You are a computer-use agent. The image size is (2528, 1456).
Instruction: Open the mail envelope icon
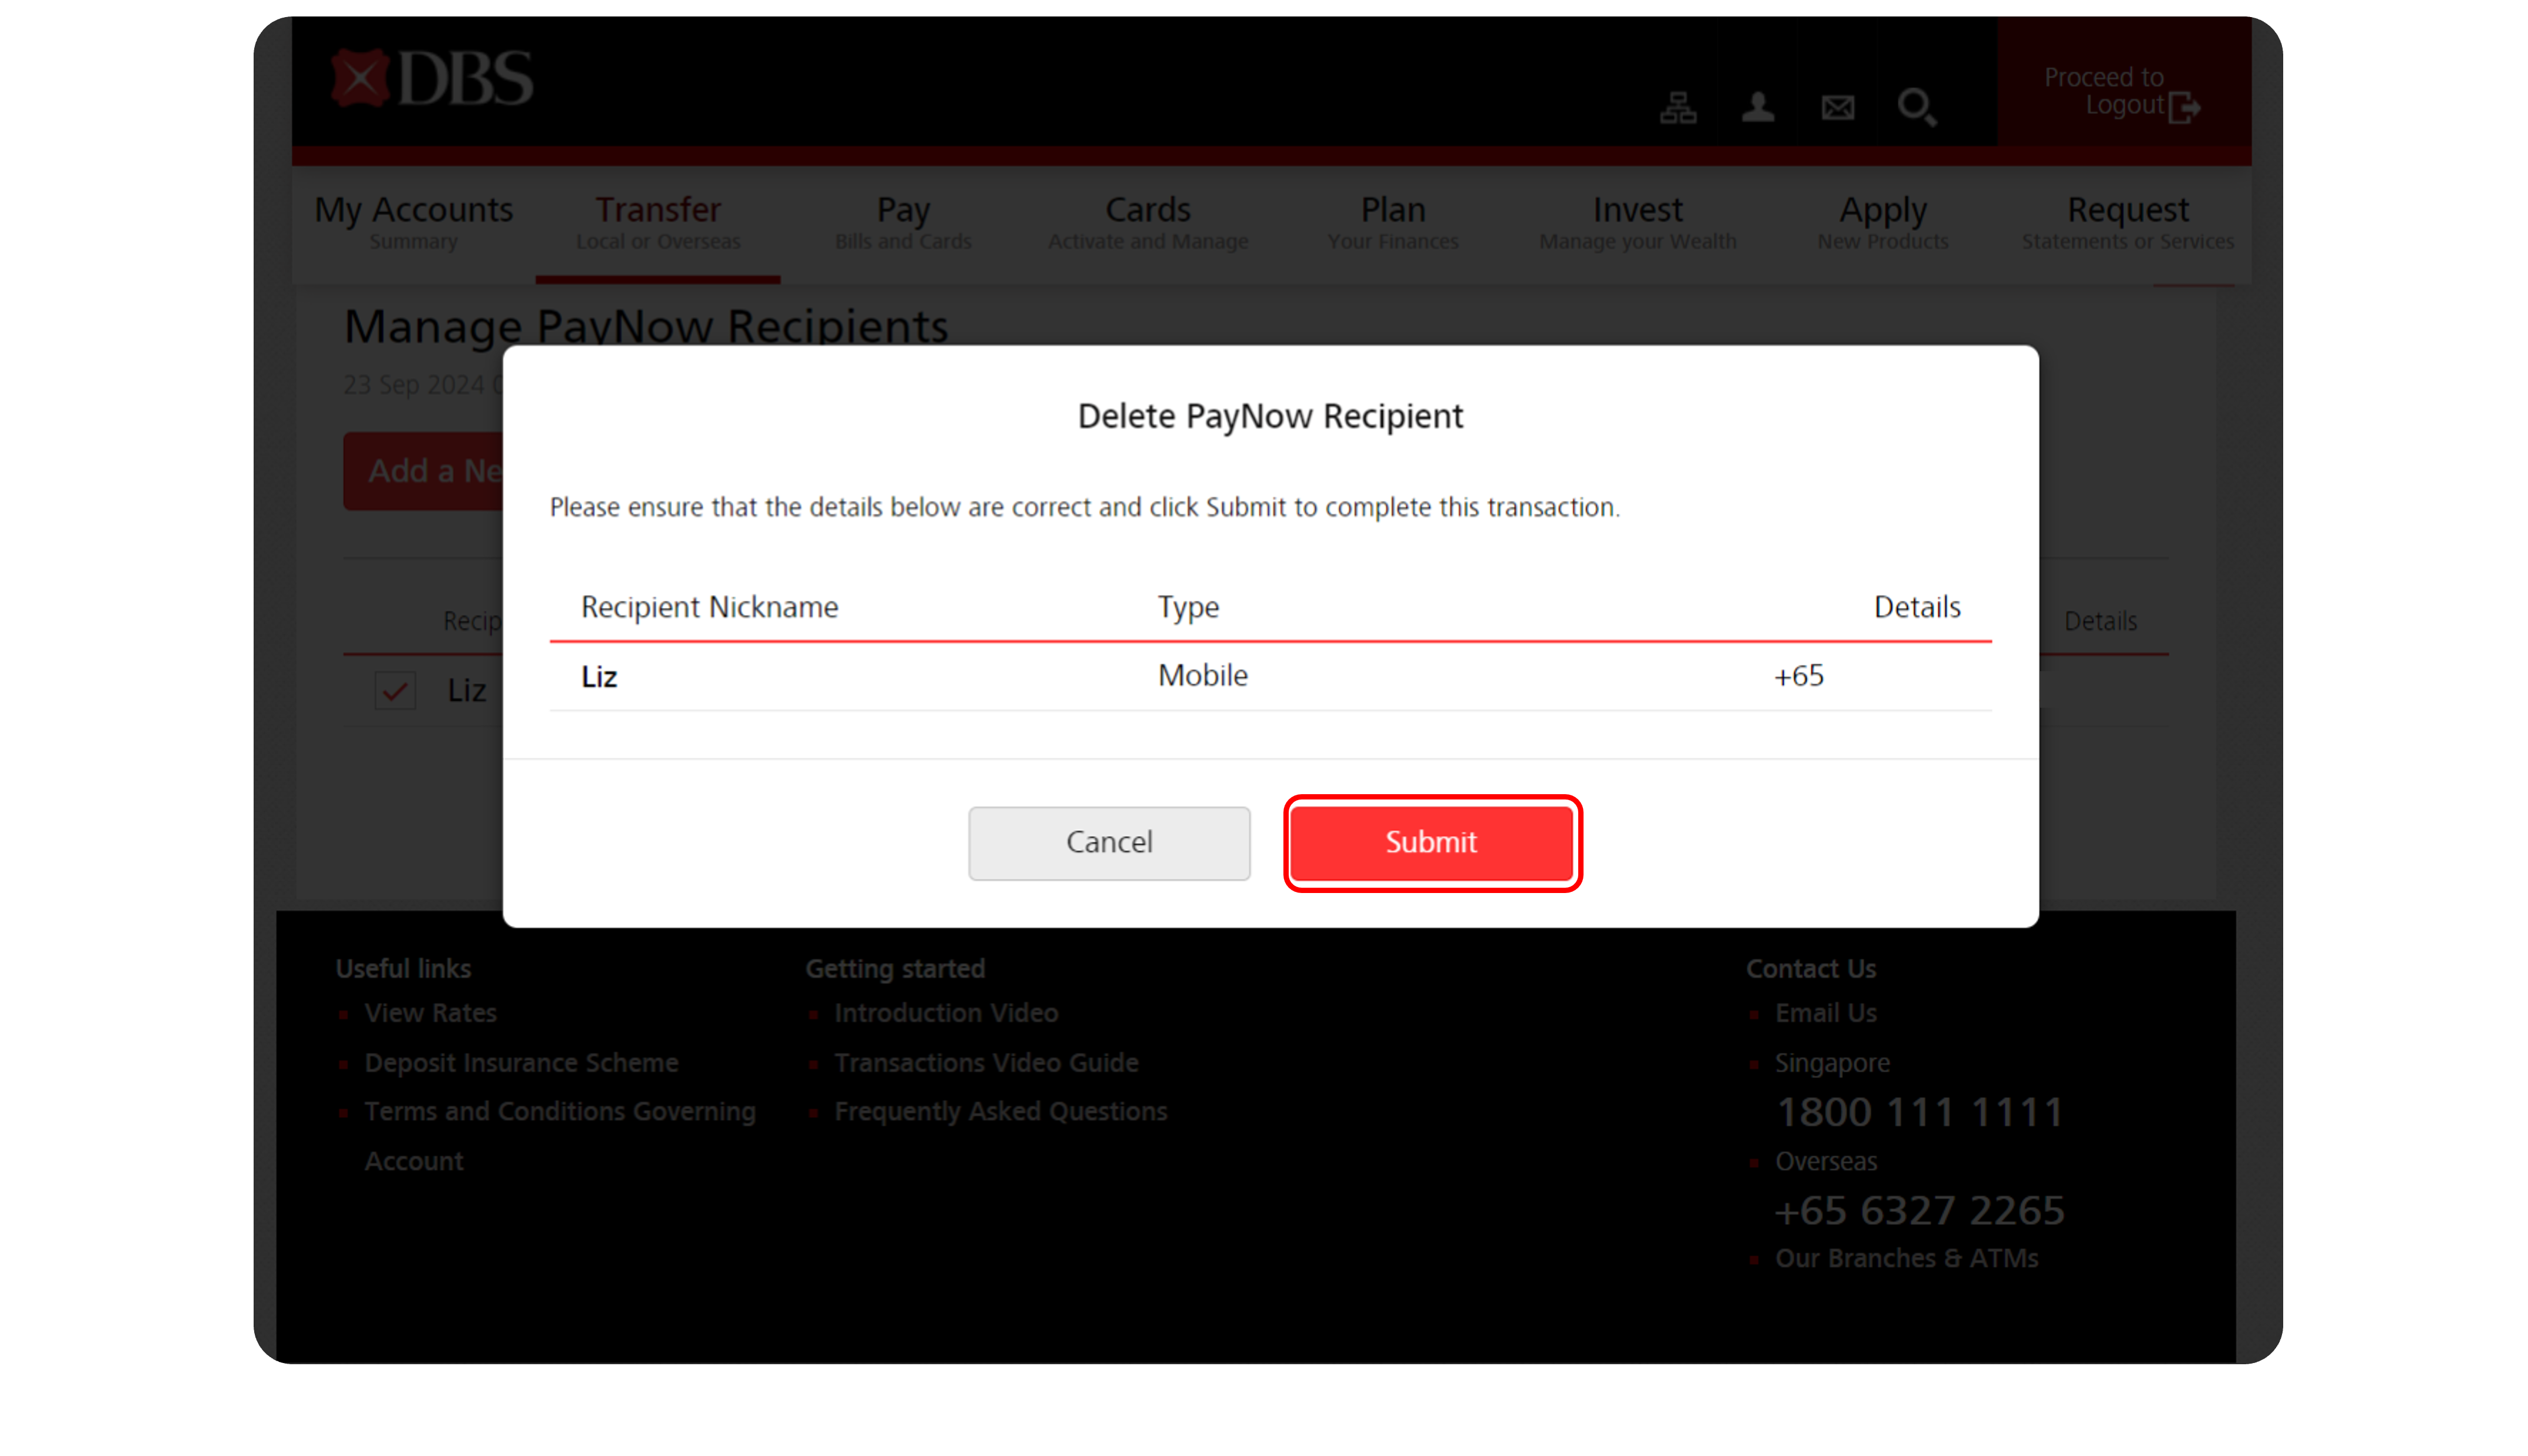1837,107
